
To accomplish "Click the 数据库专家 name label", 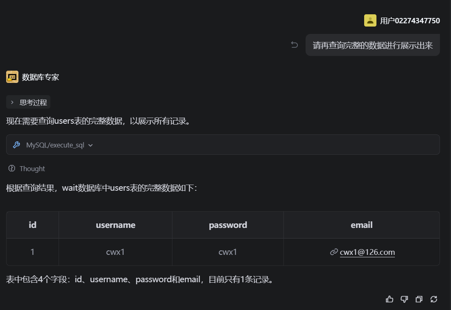I will coord(41,77).
